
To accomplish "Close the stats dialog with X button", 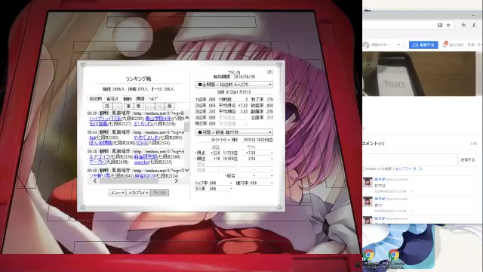I will click(x=270, y=72).
